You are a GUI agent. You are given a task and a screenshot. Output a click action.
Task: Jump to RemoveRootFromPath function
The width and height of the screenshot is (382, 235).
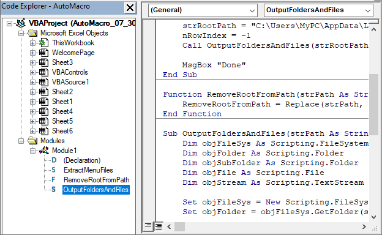[x=97, y=180]
